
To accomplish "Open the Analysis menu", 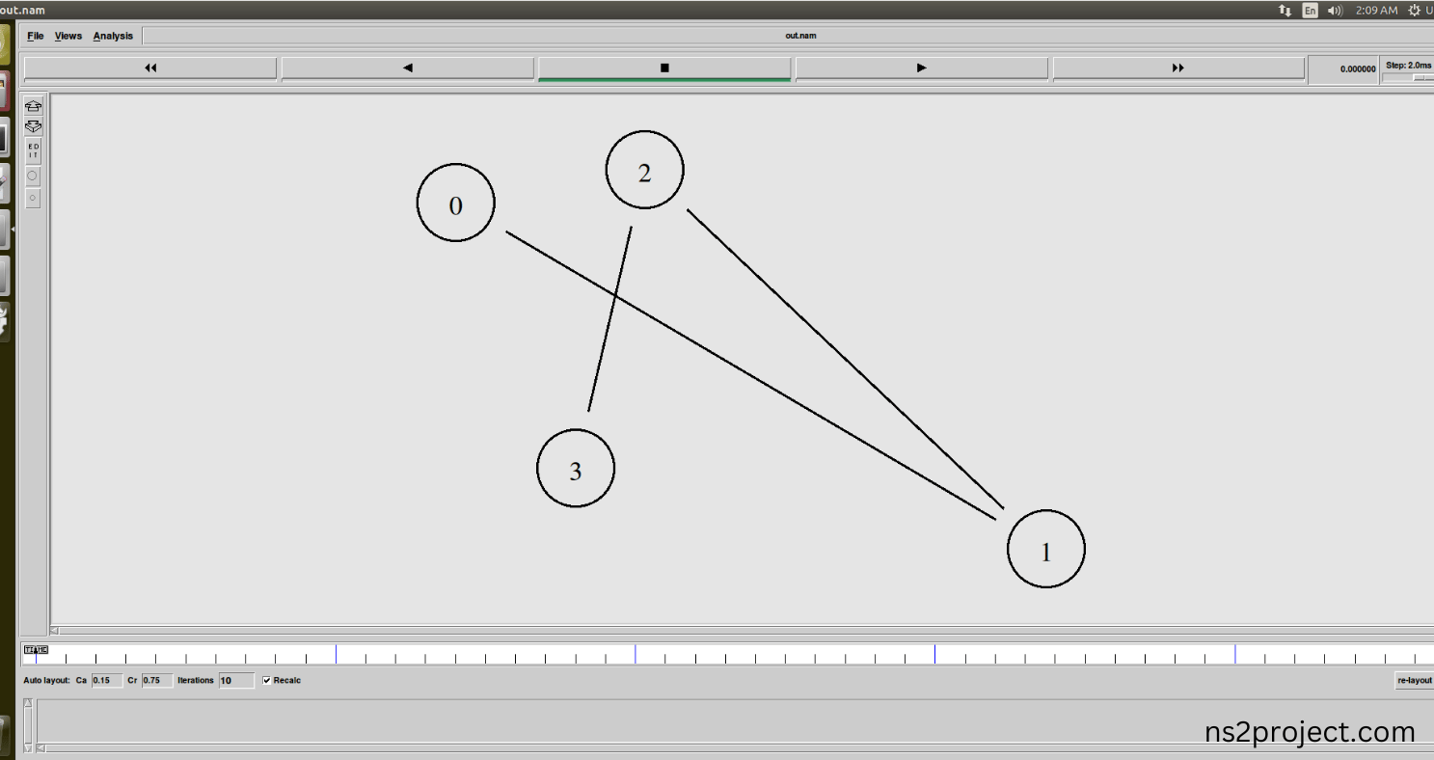I will pyautogui.click(x=113, y=36).
